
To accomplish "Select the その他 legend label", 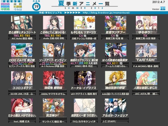I will [18, 9].
